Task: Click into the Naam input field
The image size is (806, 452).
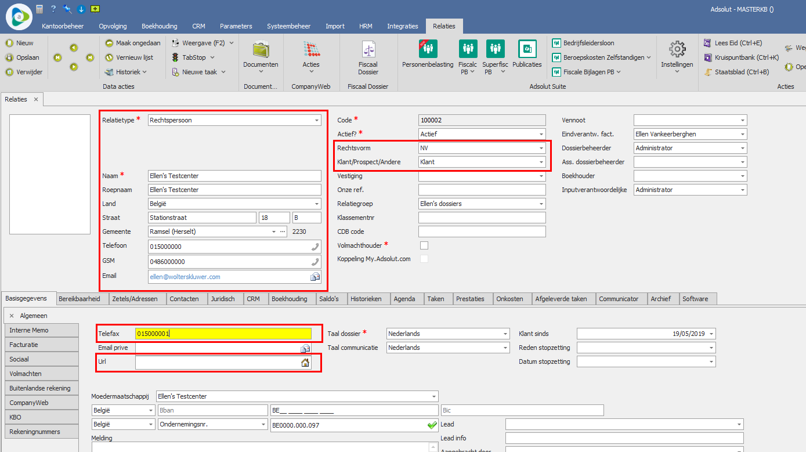Action: pos(234,176)
